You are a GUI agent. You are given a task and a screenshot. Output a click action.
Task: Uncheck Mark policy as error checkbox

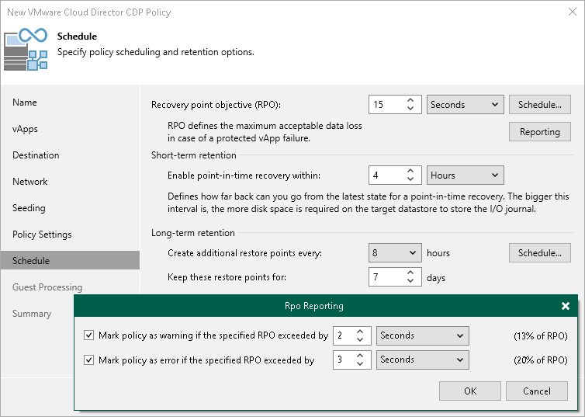88,360
